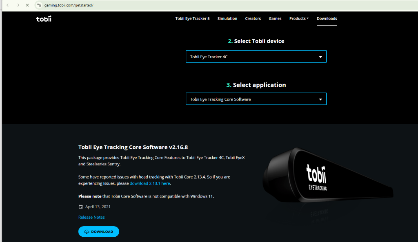This screenshot has height=242, width=418.
Task: Click the blue DOWNLOAD button
Action: coord(99,232)
